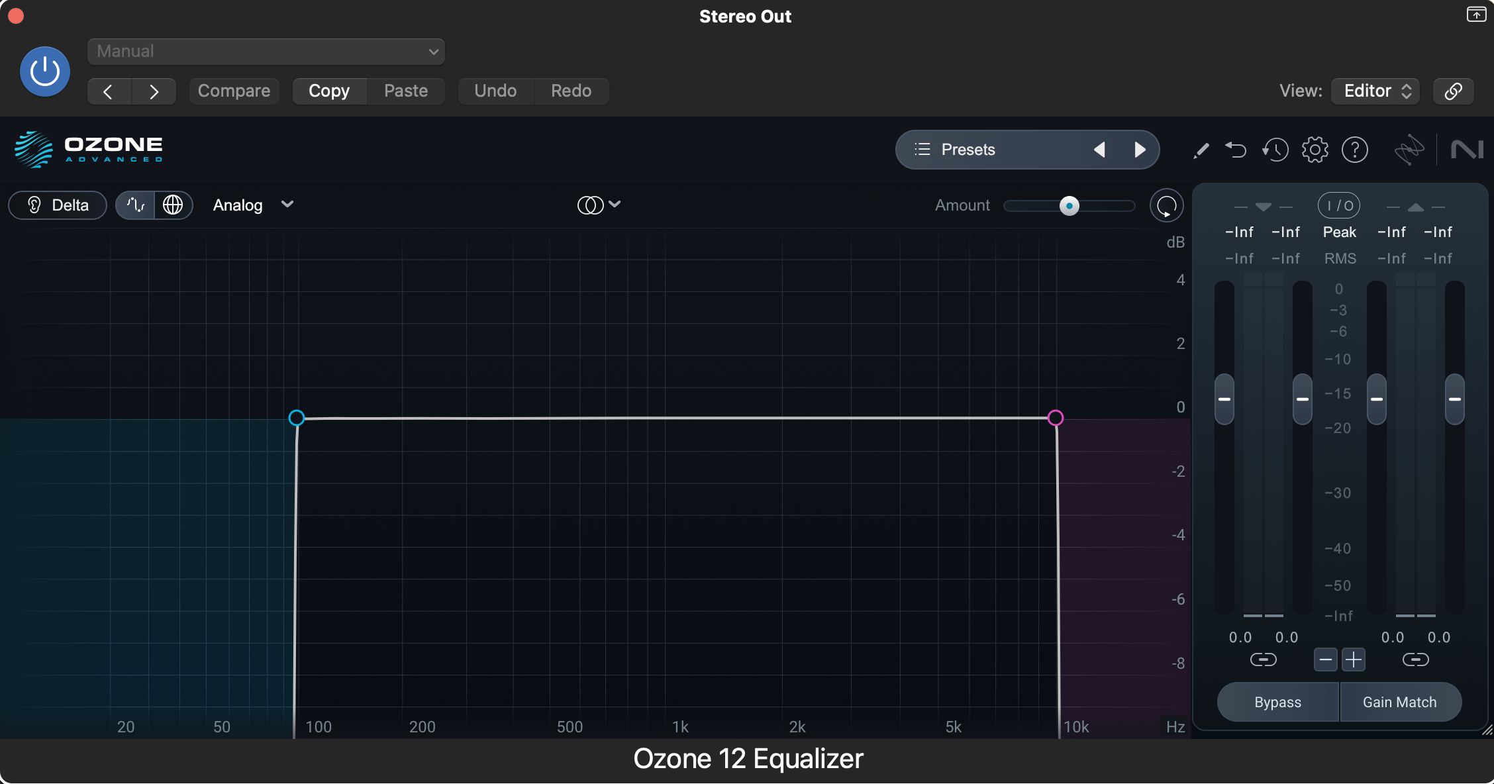Screen dimensions: 1494x784
Task: Close the Stereo Out plugin window
Action: pyautogui.click(x=16, y=16)
